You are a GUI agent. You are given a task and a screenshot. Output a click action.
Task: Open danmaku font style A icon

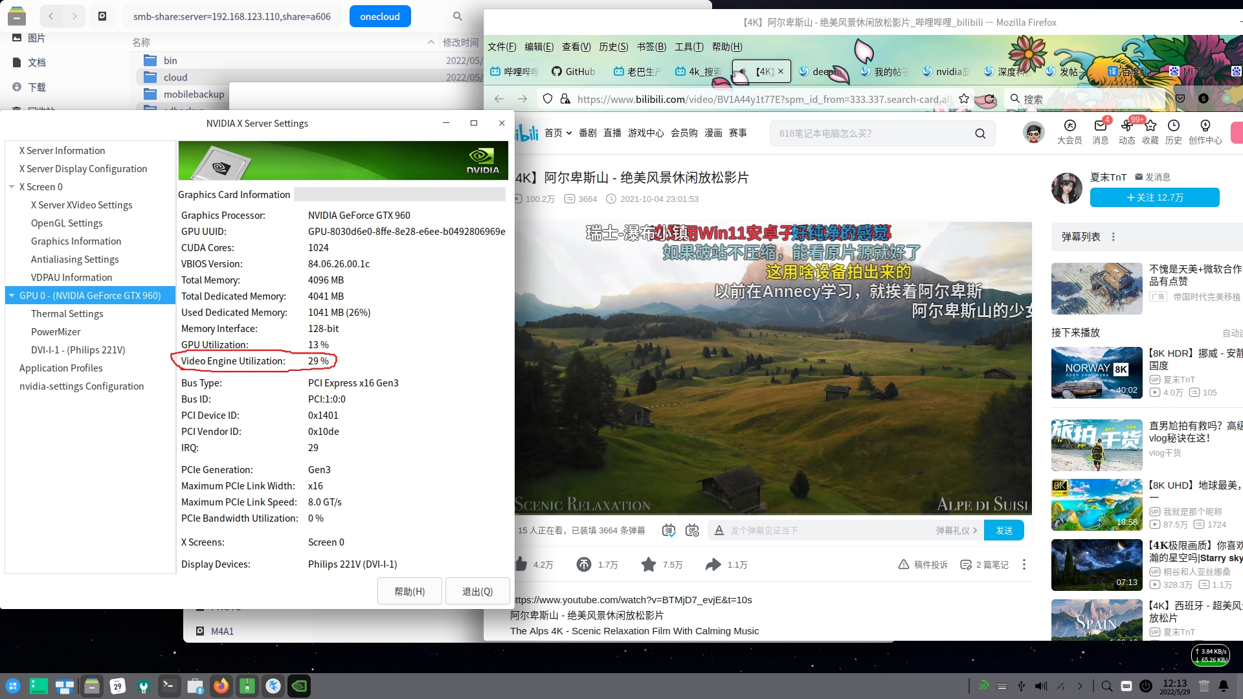point(719,531)
